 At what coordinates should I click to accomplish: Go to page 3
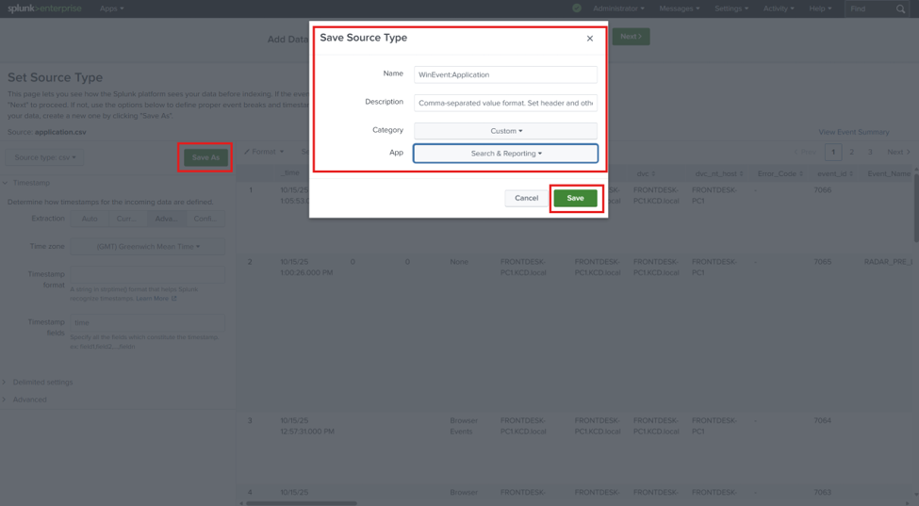[x=870, y=152]
